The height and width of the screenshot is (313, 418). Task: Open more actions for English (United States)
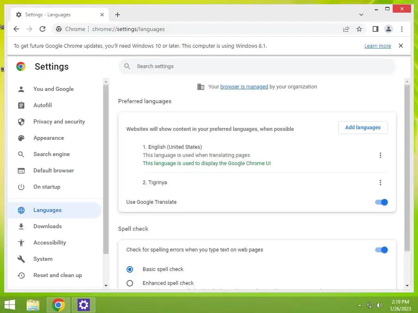click(x=380, y=155)
